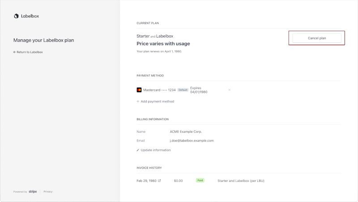The height and width of the screenshot is (202, 358).
Task: Click the Add payment method link
Action: pyautogui.click(x=155, y=101)
